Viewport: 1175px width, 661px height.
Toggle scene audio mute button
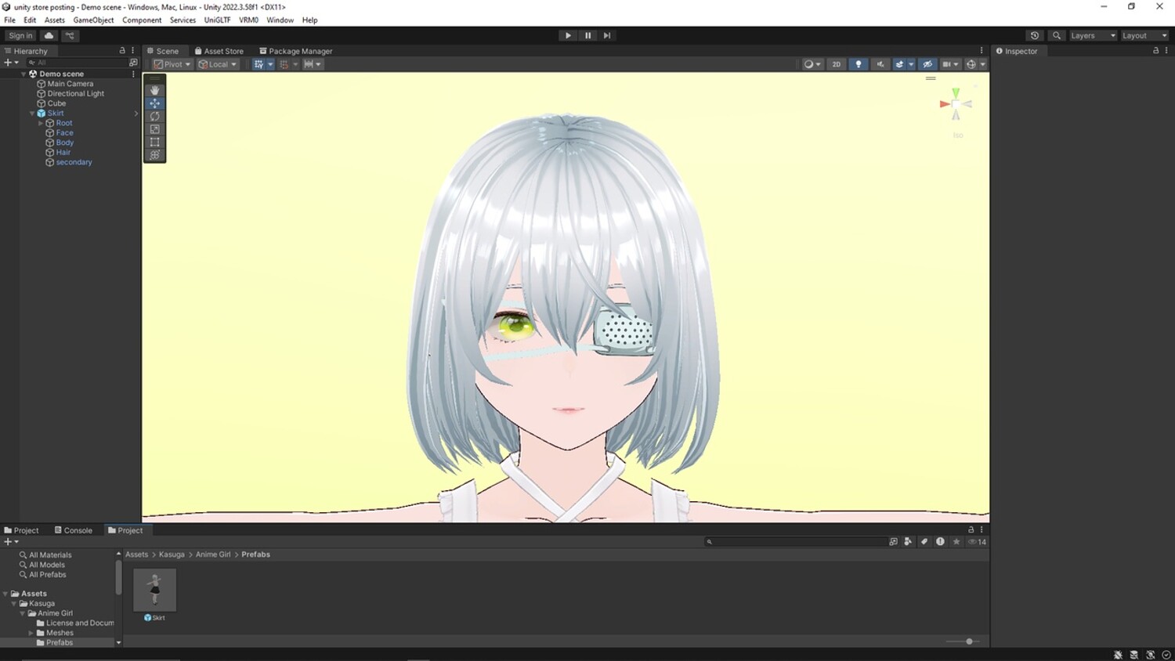[880, 64]
